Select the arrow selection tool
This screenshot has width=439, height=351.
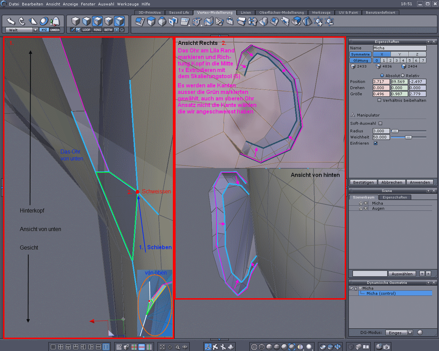click(x=11, y=21)
